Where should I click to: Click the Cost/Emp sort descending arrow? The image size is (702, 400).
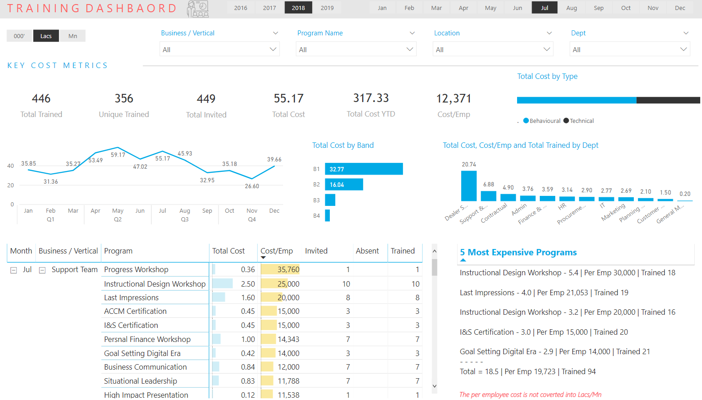coord(263,258)
